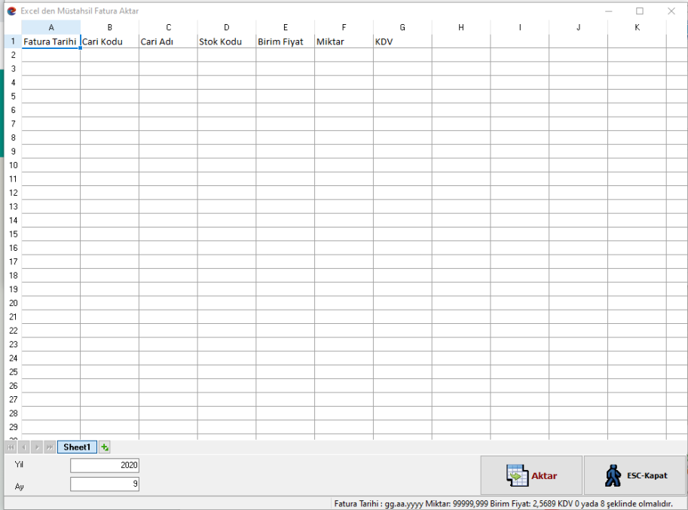688x510 pixels.
Task: Minimize the Excel den Müstahsil Fatura Aktar window
Action: point(609,11)
